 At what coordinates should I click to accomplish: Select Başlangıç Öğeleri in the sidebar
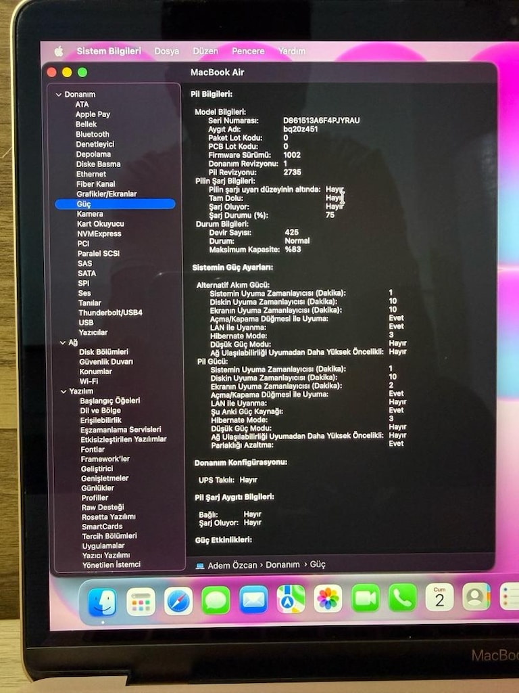(x=110, y=401)
